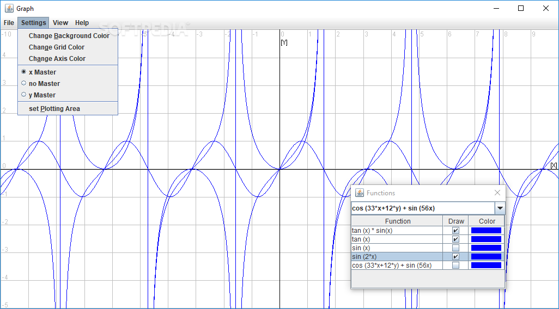Minimize the Graph window
Screen dimensions: 559x309
(496, 8)
